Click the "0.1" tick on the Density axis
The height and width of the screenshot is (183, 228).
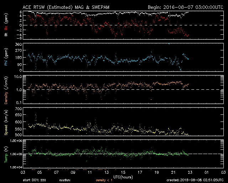pos(19,103)
